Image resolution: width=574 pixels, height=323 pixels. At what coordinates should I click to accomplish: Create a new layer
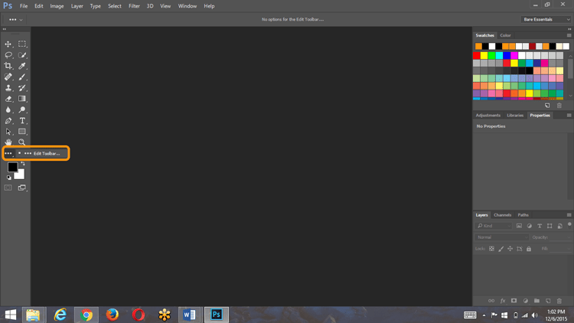tap(548, 301)
